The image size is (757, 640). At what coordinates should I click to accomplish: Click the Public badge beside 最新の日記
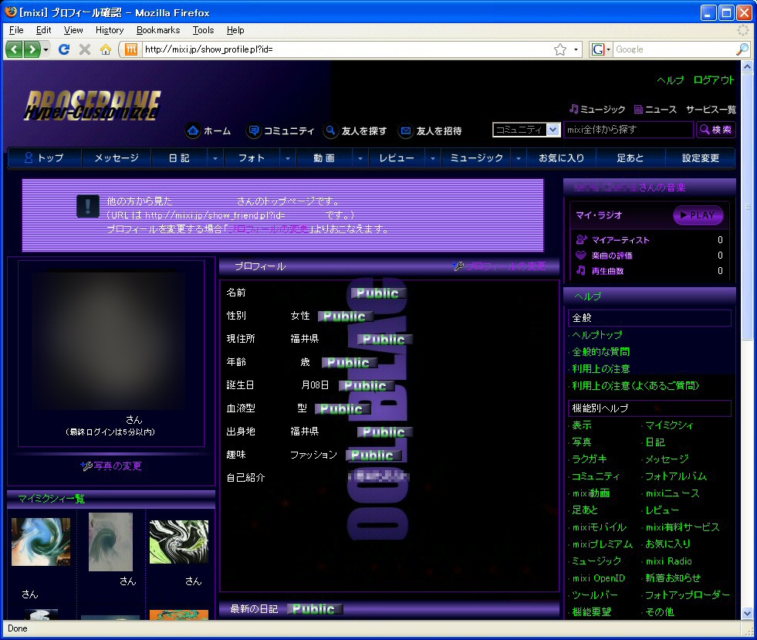click(314, 608)
